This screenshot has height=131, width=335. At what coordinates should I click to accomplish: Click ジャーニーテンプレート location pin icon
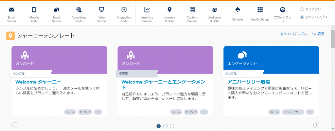point(10,36)
